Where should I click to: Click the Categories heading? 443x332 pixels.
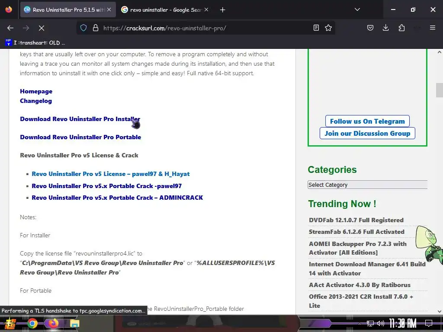tap(332, 169)
